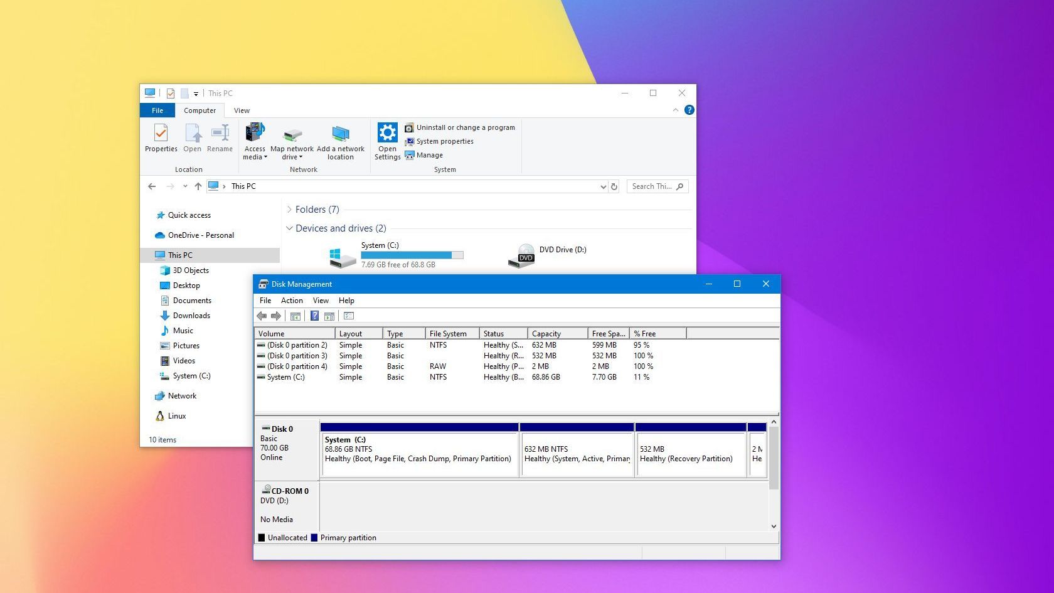Open the Recent locations dropdown arrow
1054x593 pixels.
185,186
